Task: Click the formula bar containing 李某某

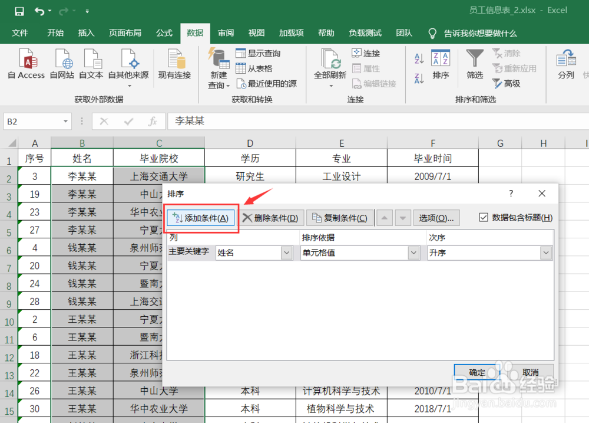Action: (x=378, y=121)
